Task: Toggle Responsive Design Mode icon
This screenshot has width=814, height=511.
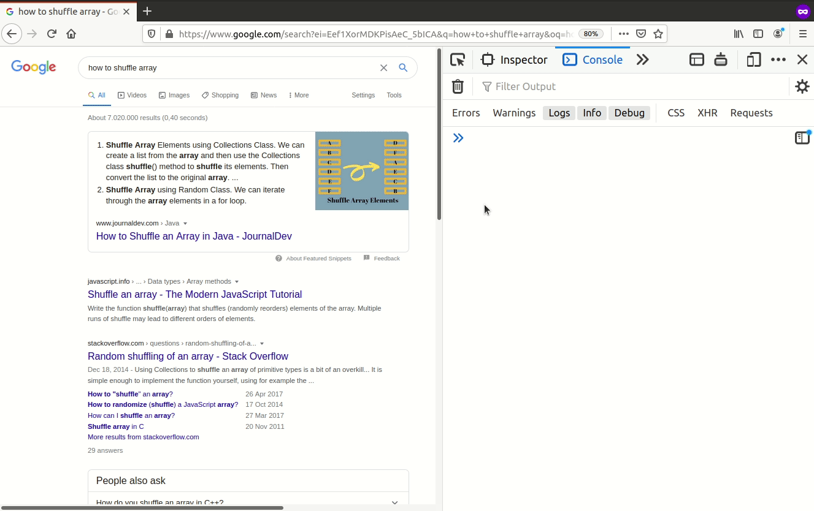Action: coord(753,59)
